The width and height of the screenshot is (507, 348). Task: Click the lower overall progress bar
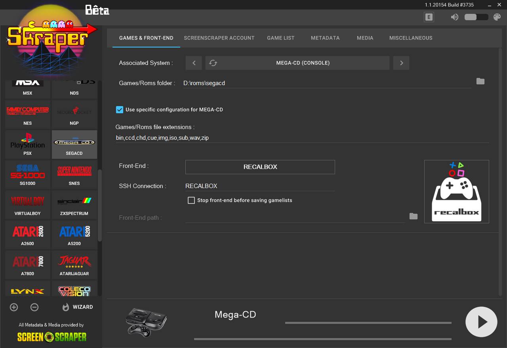tap(323, 339)
